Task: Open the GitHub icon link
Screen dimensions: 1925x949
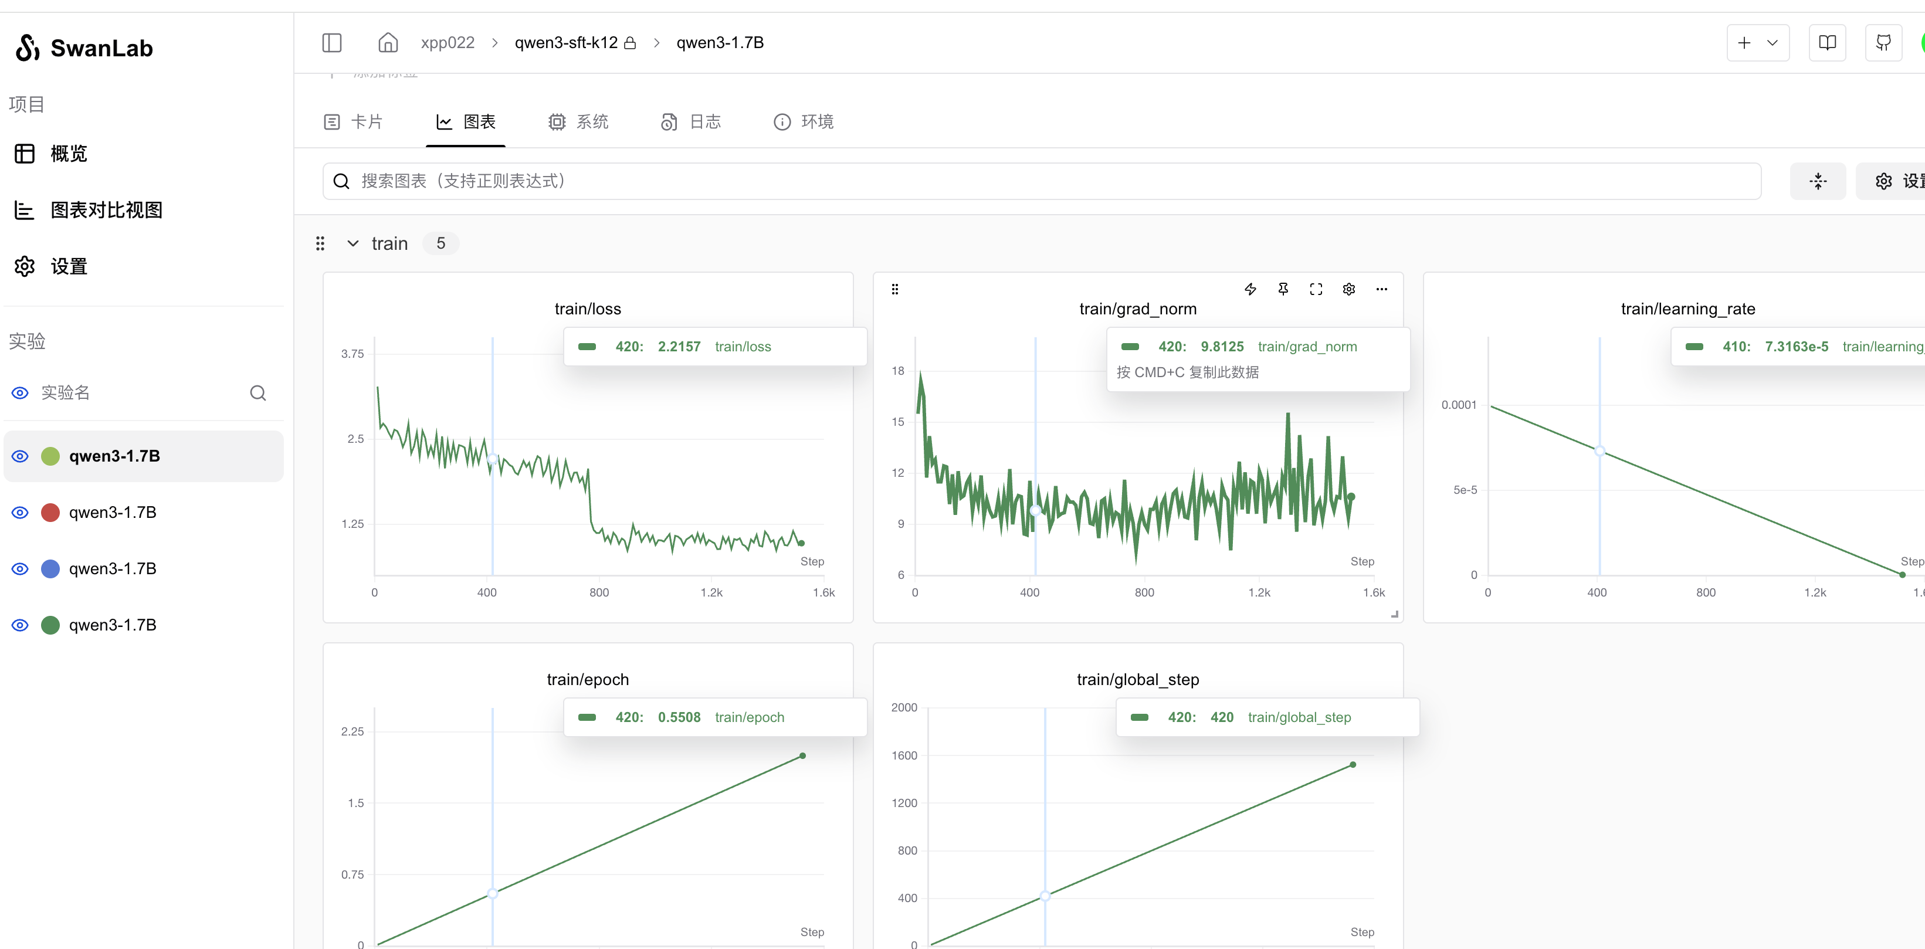Action: click(x=1883, y=43)
